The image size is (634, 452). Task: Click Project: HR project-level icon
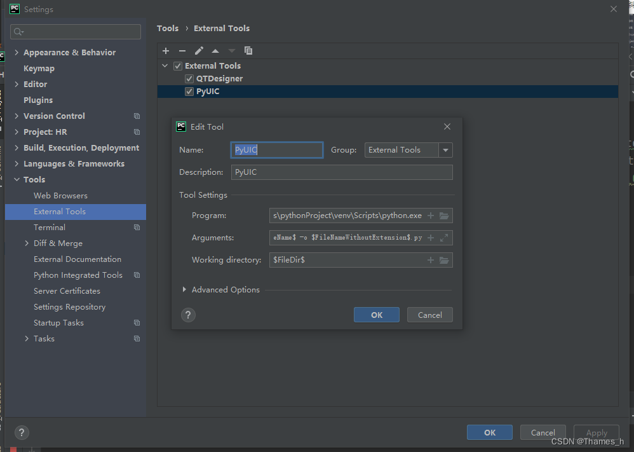pyautogui.click(x=137, y=132)
